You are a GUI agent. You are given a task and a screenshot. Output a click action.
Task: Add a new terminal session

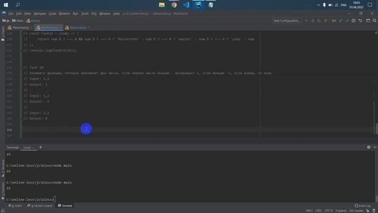pyautogui.click(x=41, y=147)
